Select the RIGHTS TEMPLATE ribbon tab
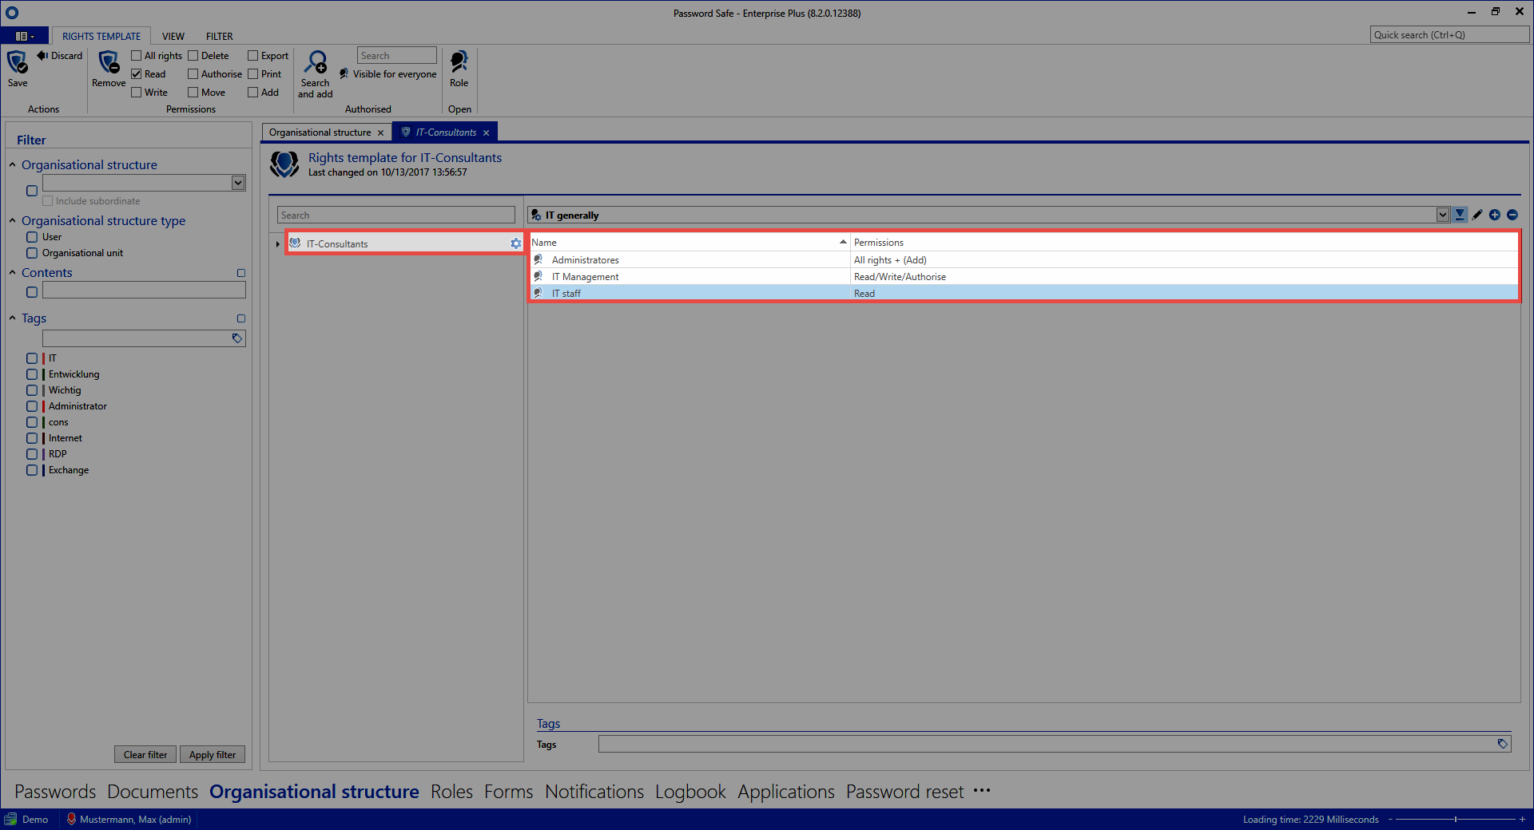Viewport: 1534px width, 830px height. 101,37
